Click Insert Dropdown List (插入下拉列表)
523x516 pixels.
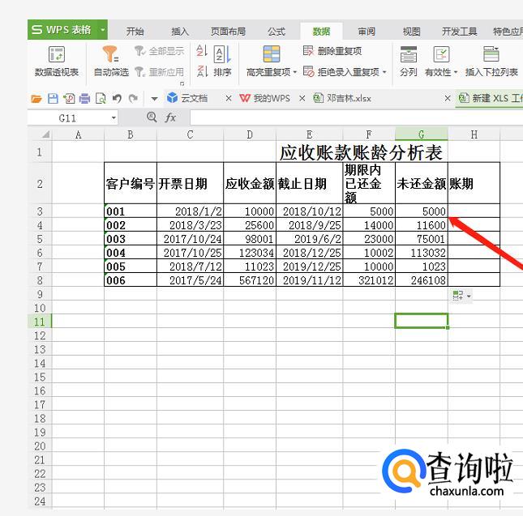click(x=491, y=62)
